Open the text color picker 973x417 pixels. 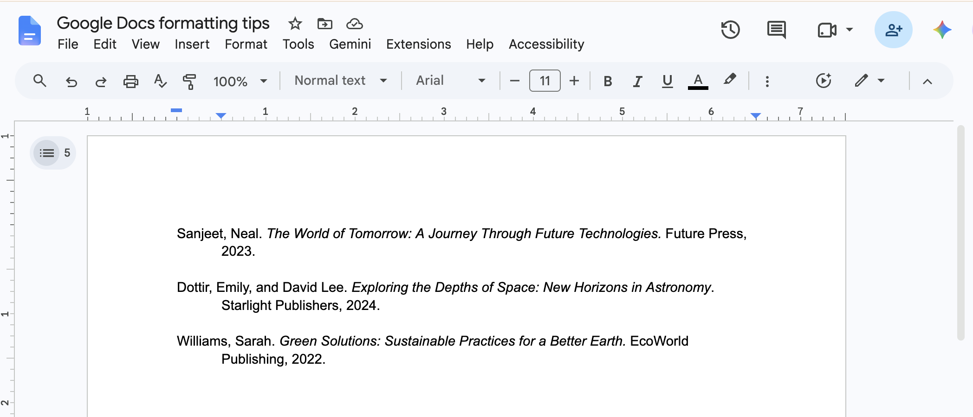tap(698, 81)
